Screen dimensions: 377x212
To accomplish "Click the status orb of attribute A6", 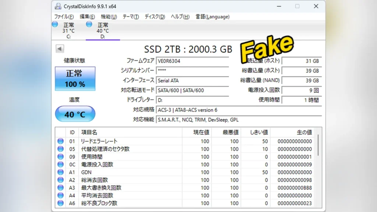I will point(61,203).
